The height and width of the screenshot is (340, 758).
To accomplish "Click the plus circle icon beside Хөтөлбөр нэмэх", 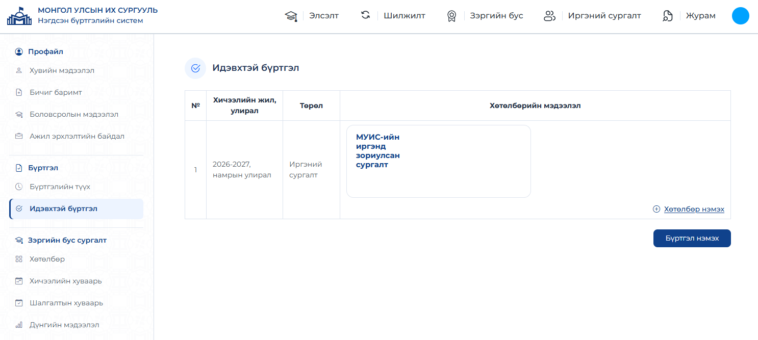I will click(656, 210).
